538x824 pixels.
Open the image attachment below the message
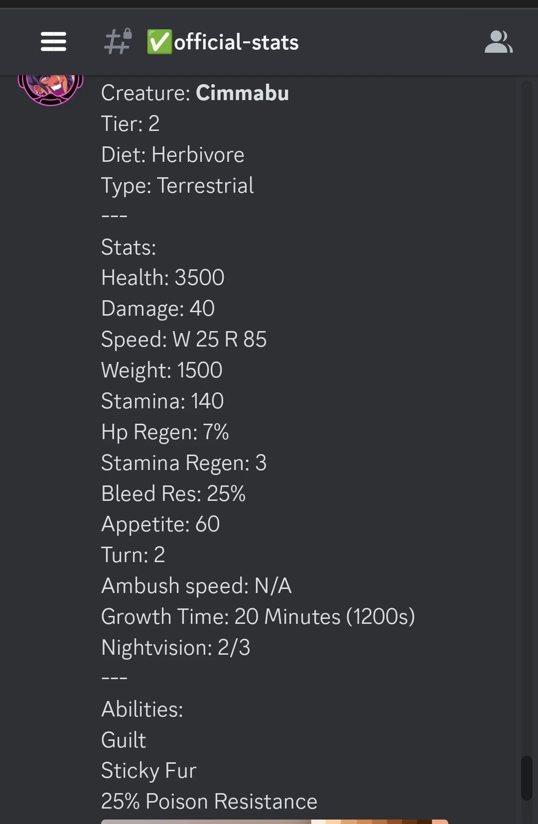(274, 821)
